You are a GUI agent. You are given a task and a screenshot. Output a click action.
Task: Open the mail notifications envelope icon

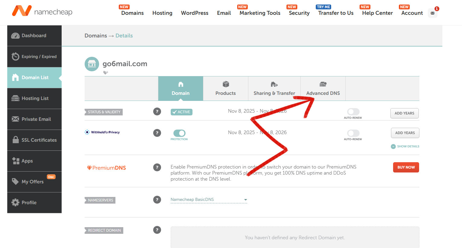coord(432,13)
